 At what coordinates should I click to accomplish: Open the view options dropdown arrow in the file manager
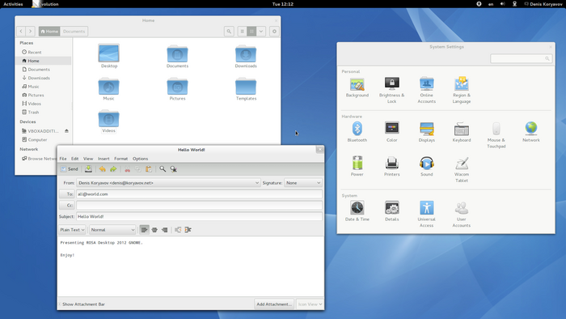coord(261,32)
